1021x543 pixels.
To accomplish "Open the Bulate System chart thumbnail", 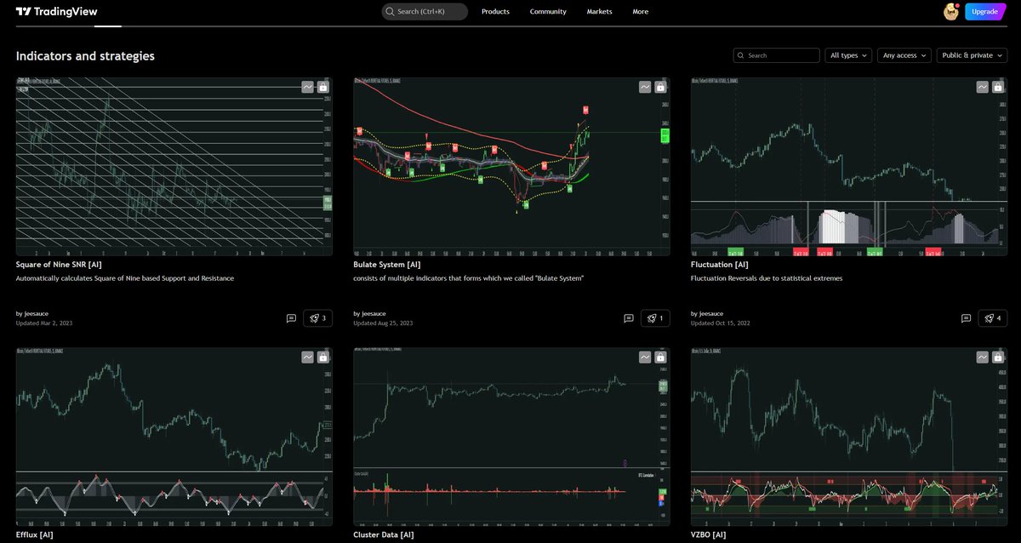I will click(511, 167).
